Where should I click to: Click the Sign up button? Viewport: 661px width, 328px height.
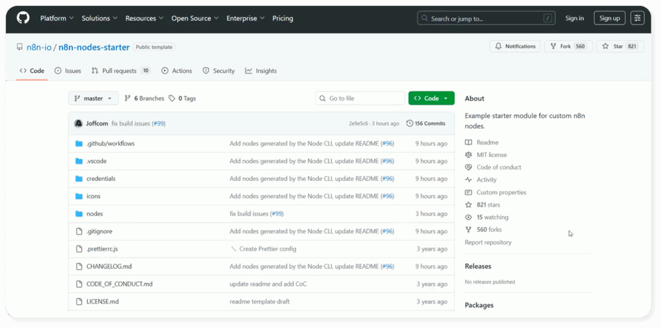tap(609, 18)
